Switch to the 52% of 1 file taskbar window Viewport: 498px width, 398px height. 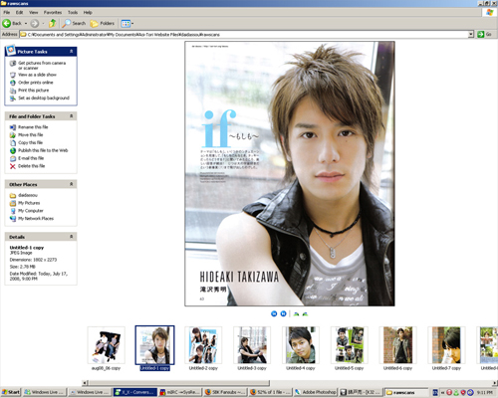(x=270, y=392)
